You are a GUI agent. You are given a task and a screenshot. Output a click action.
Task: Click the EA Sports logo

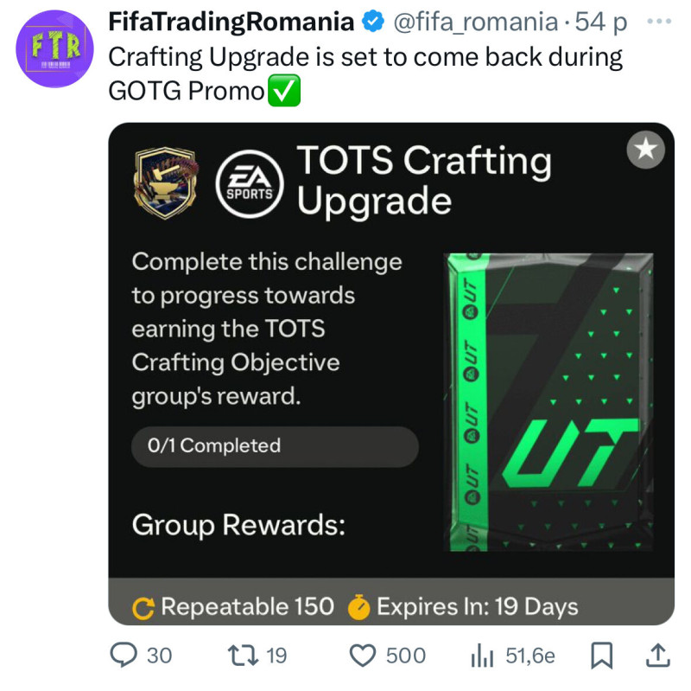pos(249,182)
